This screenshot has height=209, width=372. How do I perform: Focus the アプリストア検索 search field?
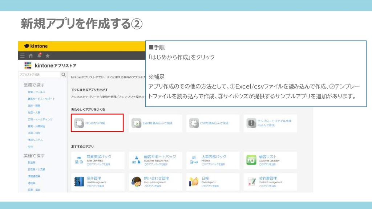click(x=39, y=75)
